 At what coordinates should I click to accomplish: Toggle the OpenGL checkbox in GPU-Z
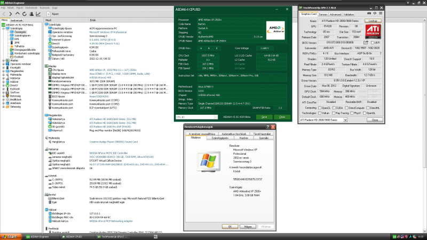pyautogui.click(x=365, y=113)
